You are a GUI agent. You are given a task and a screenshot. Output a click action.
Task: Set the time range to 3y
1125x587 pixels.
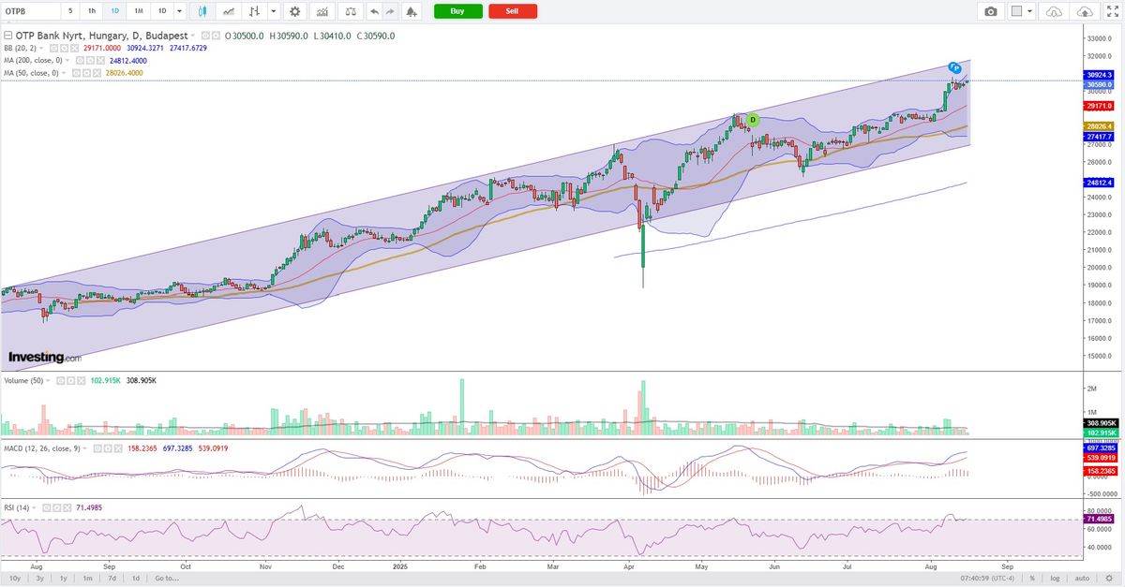[40, 579]
